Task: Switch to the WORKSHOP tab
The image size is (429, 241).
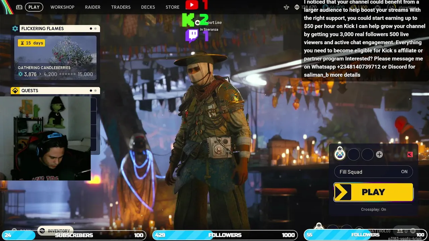Action: pos(62,7)
